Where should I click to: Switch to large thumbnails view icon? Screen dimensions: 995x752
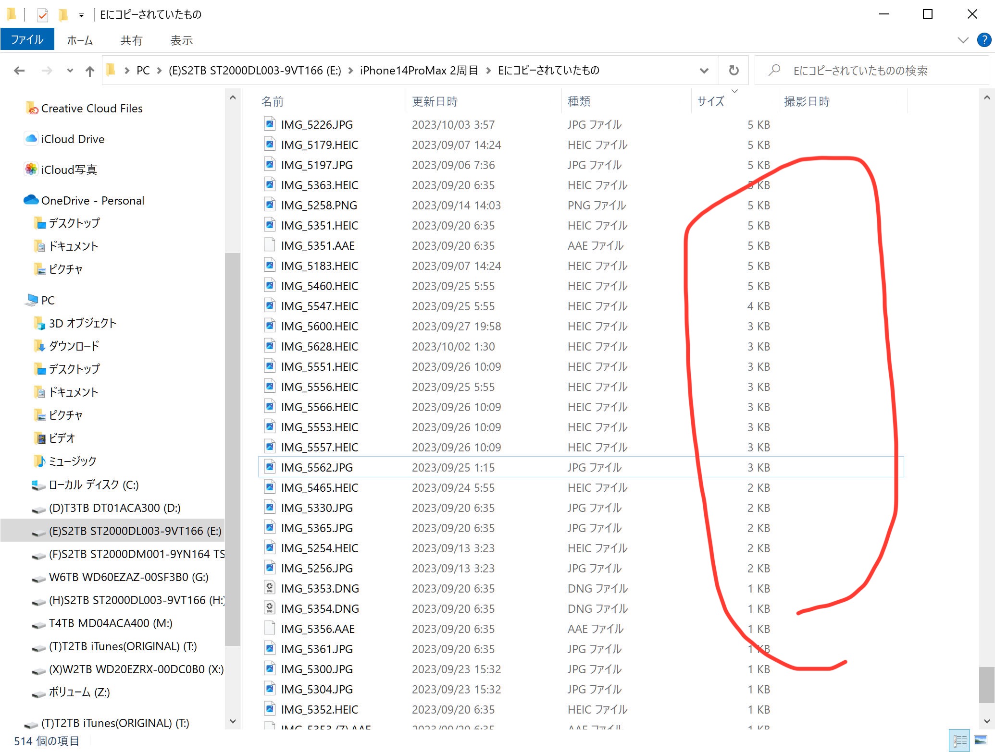pyautogui.click(x=981, y=741)
